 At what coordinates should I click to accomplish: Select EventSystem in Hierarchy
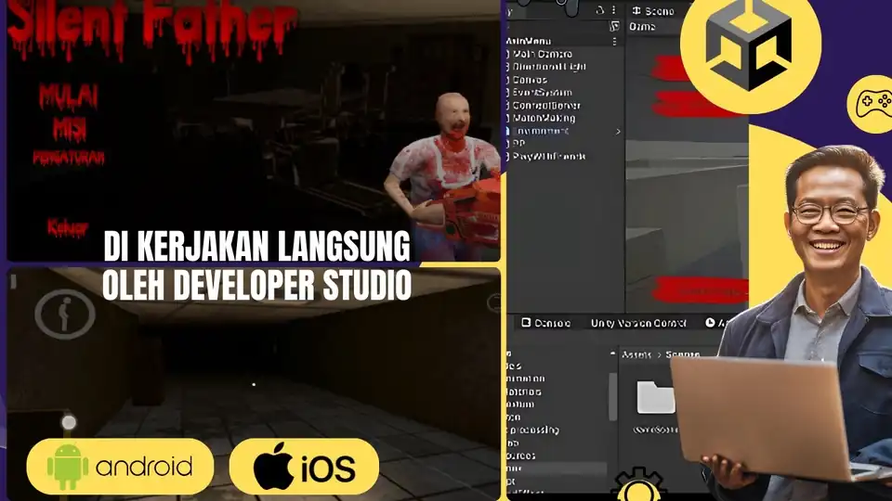coord(542,92)
